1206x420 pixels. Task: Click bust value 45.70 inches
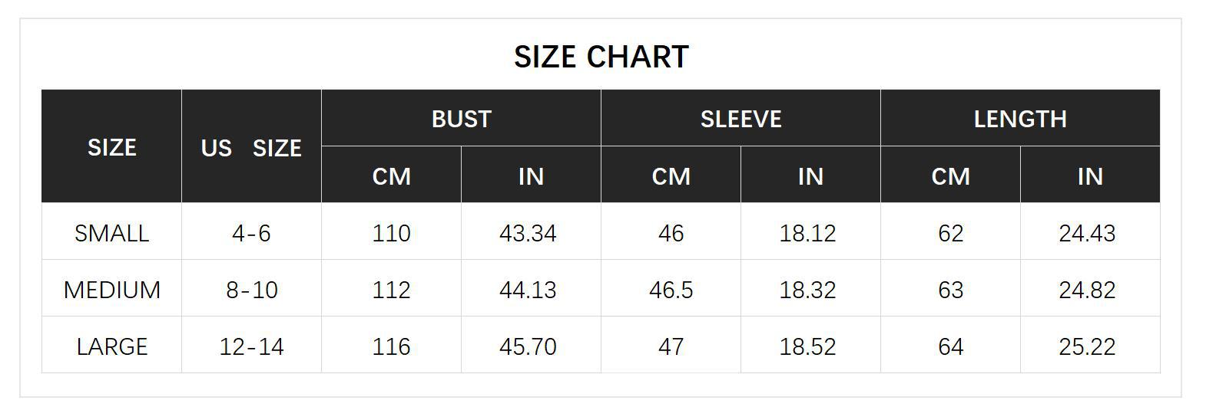tap(528, 346)
